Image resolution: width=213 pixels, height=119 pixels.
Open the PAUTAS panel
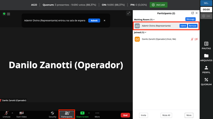pos(206,46)
